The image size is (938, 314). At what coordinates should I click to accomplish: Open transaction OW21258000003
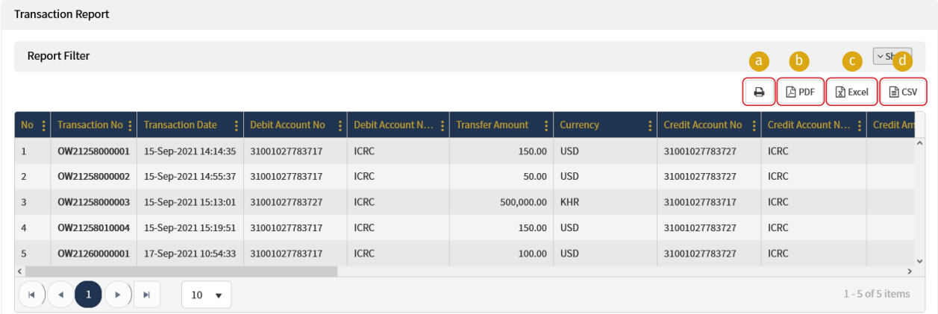point(93,202)
